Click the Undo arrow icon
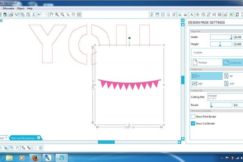243x162 pixels. (40, 15)
